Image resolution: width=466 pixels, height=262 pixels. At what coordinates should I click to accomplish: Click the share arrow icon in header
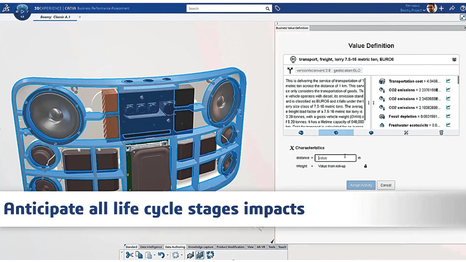tap(452, 8)
